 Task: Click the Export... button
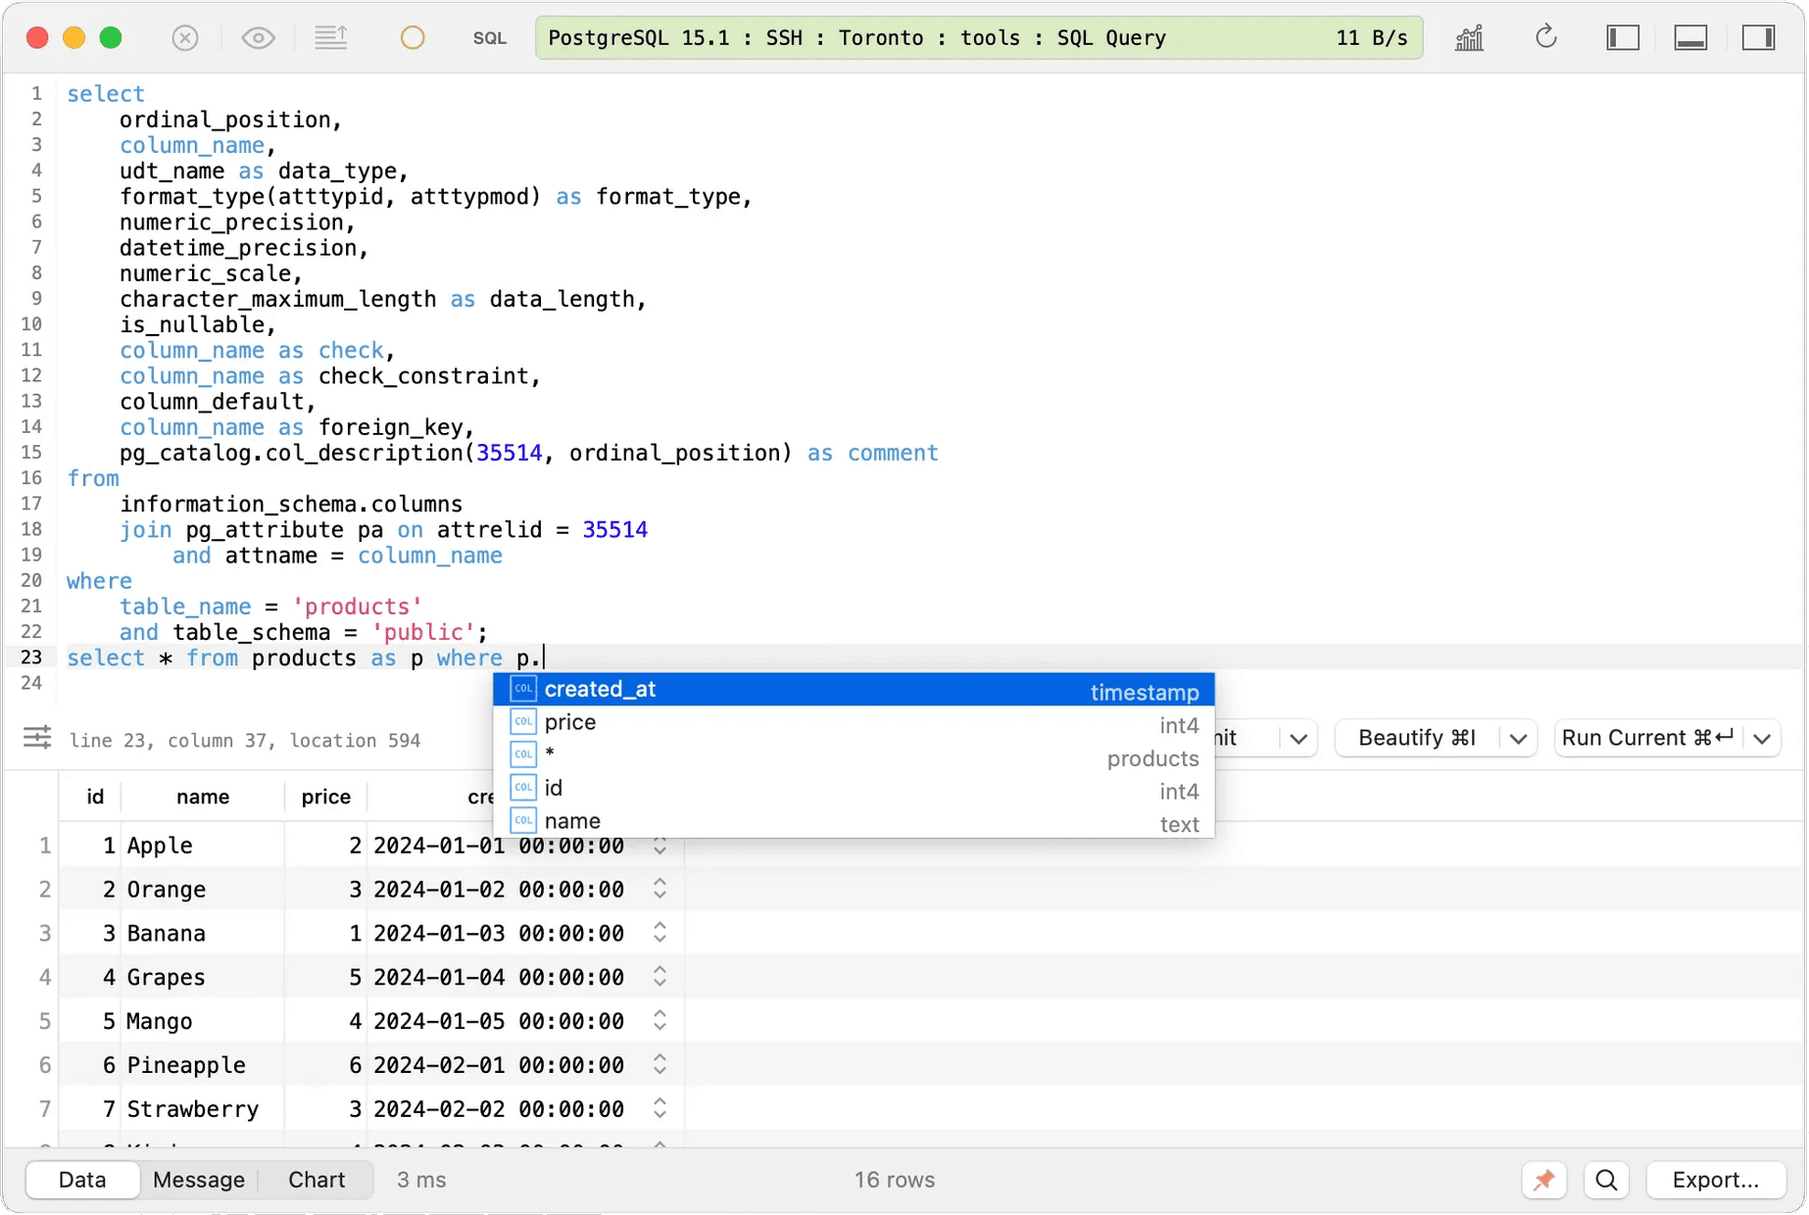(x=1715, y=1180)
